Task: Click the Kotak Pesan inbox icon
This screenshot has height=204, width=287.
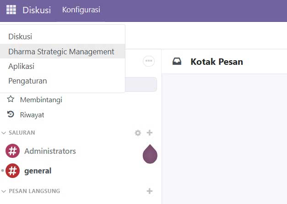Action: [177, 61]
